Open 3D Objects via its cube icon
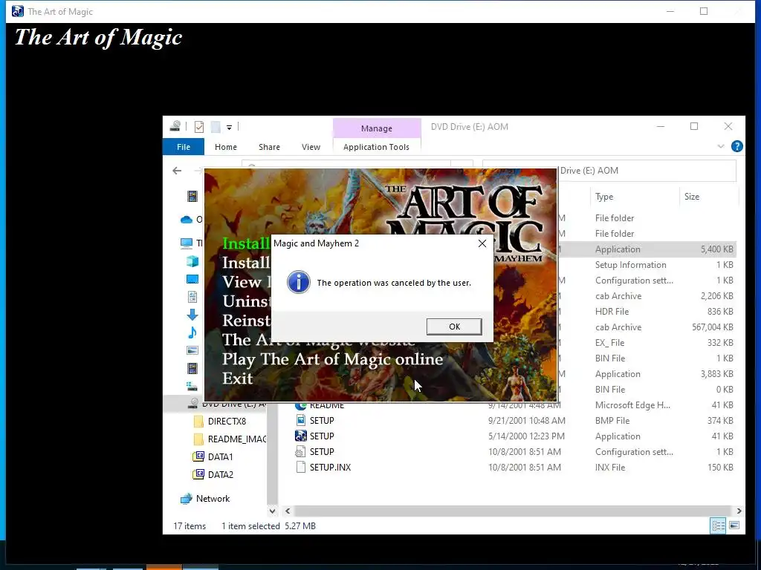The image size is (761, 570). [x=192, y=261]
